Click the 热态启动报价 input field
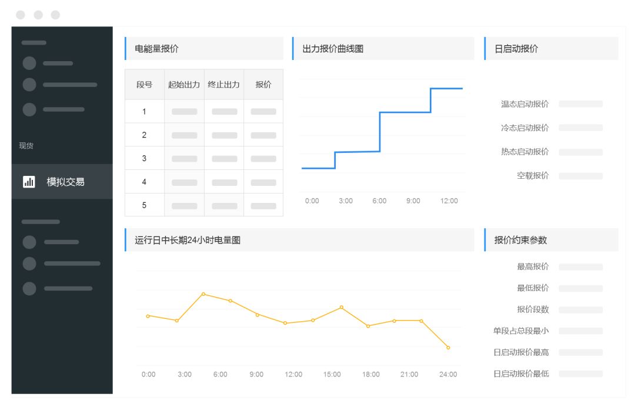 pyautogui.click(x=580, y=152)
